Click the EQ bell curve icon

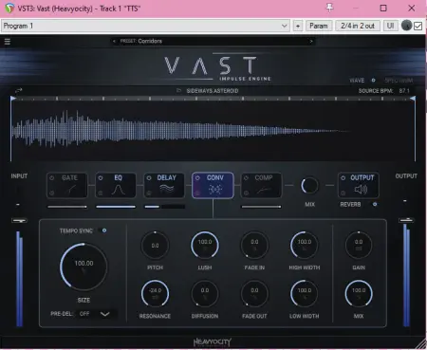click(119, 190)
